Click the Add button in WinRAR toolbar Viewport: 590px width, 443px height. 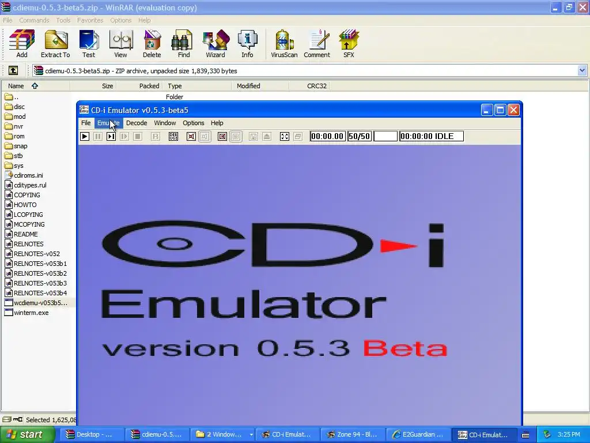22,44
